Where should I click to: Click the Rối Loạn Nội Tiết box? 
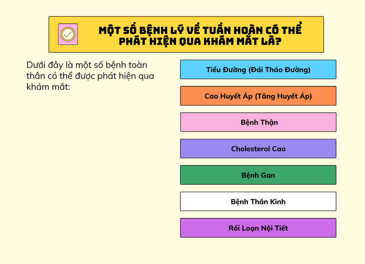point(258,228)
